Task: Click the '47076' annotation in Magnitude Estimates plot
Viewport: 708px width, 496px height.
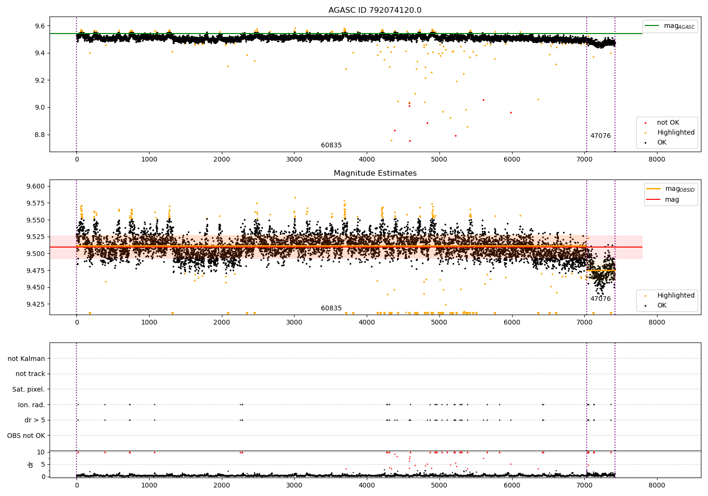Action: pos(600,299)
